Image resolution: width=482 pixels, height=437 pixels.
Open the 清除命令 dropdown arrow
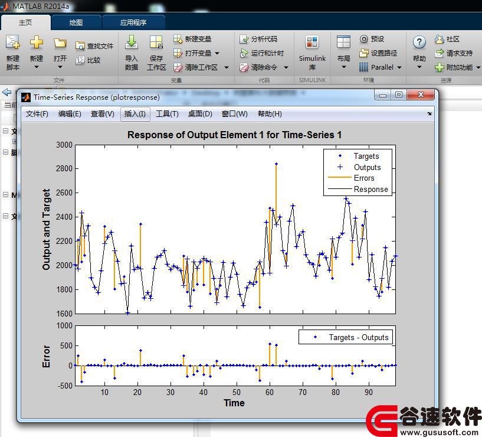[x=286, y=67]
